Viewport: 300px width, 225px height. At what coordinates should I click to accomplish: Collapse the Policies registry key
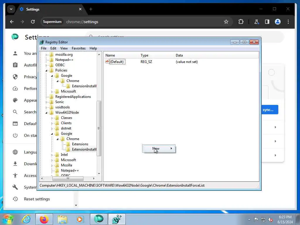46,71
